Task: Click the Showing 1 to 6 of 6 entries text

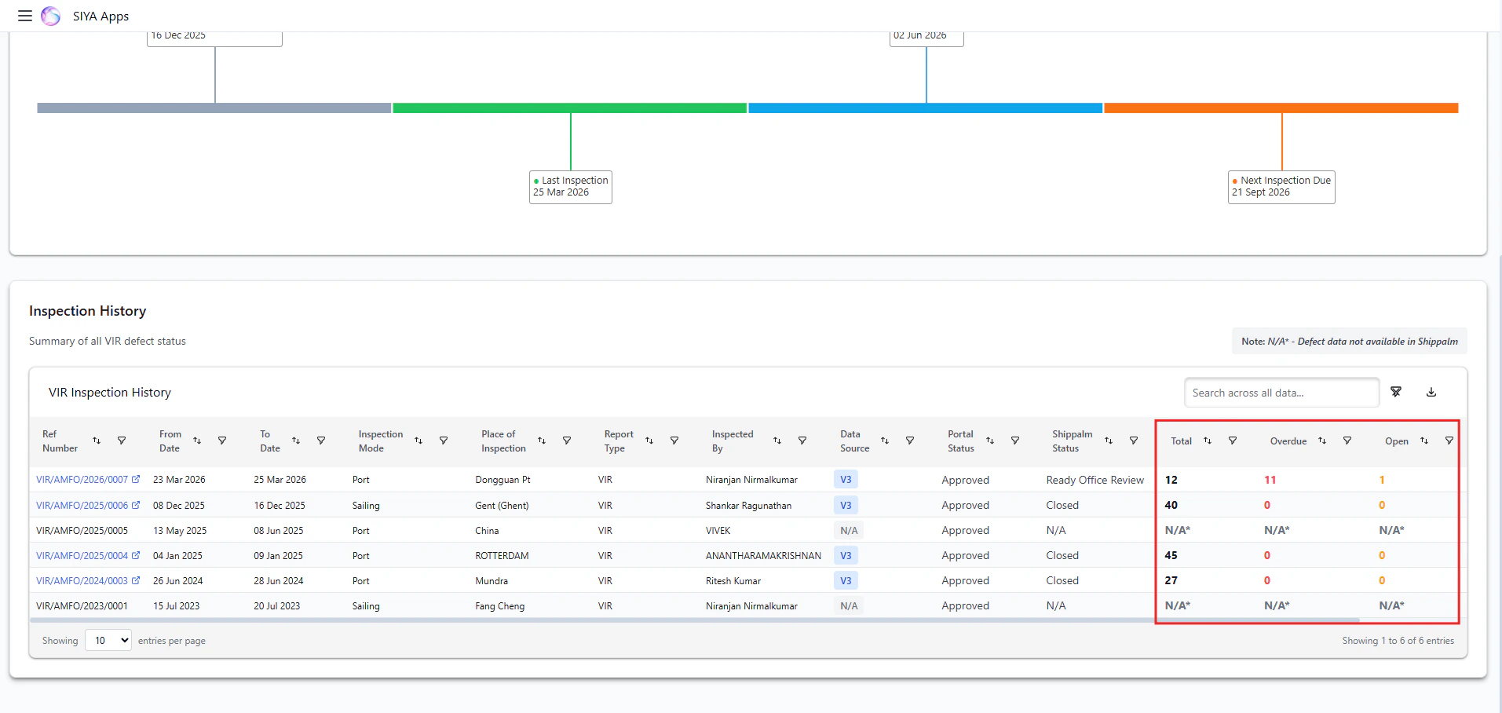Action: (x=1398, y=641)
